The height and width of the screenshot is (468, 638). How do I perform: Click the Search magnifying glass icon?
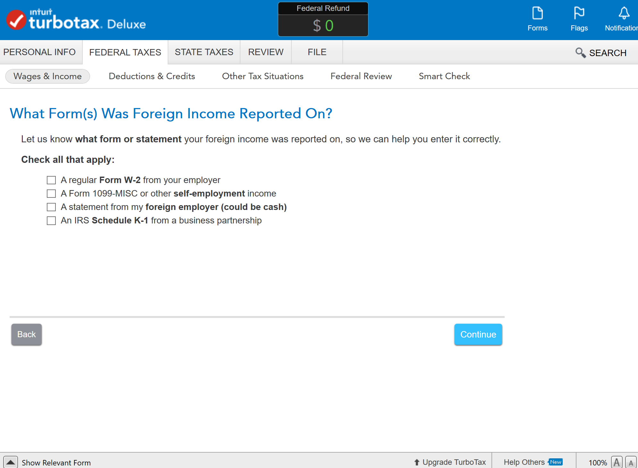click(580, 53)
